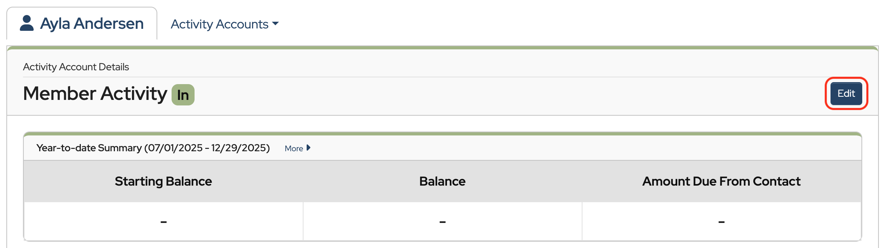Click the Balance column header
Viewport: 886px width, 248px height.
pyautogui.click(x=442, y=181)
